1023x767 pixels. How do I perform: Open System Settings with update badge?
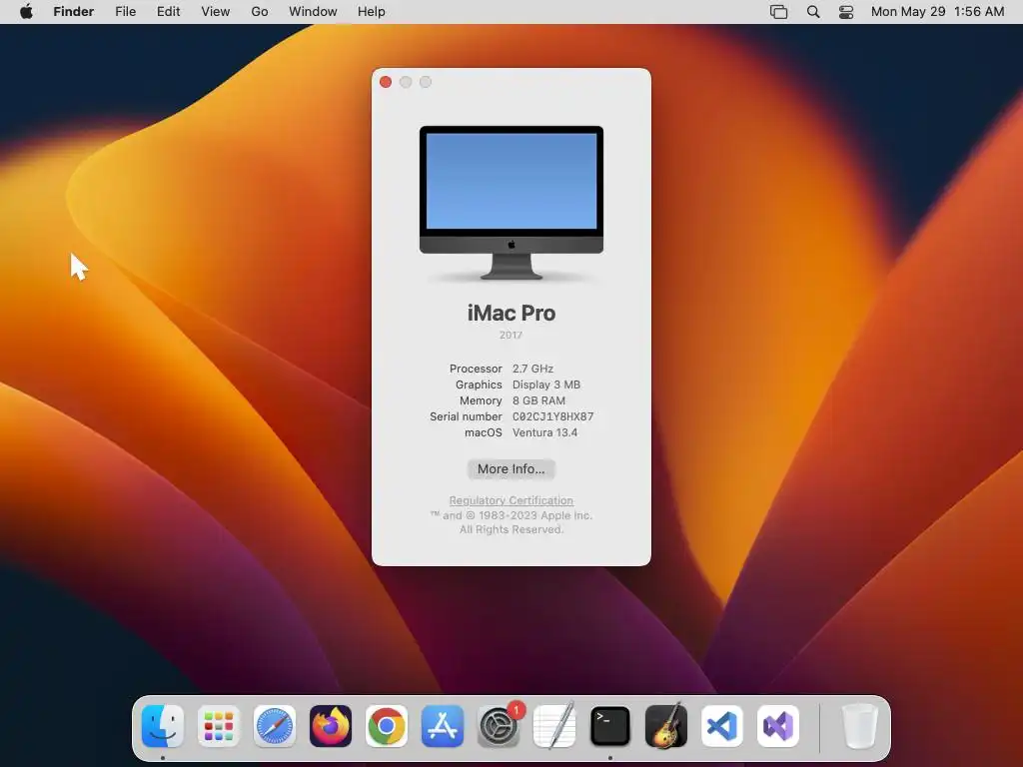(500, 726)
